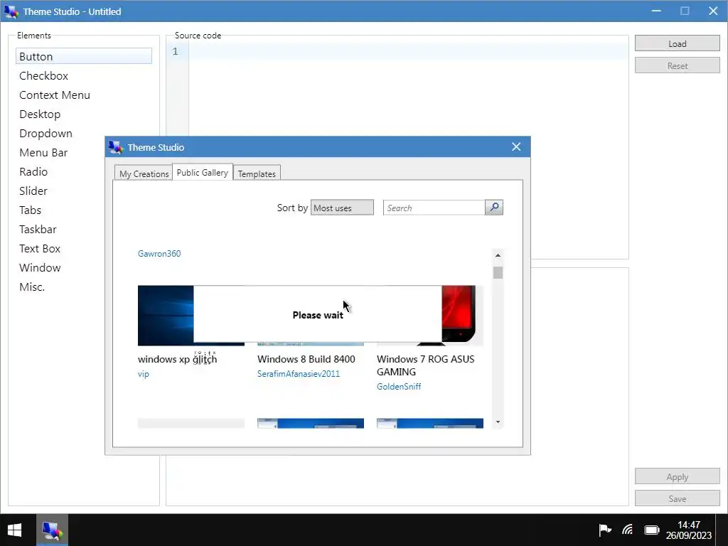Click gallery scrollbar down arrow

pyautogui.click(x=498, y=422)
